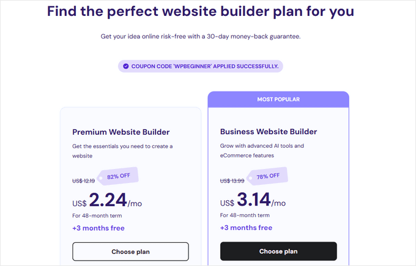Choose the Business Website Builder plan

pos(278,251)
